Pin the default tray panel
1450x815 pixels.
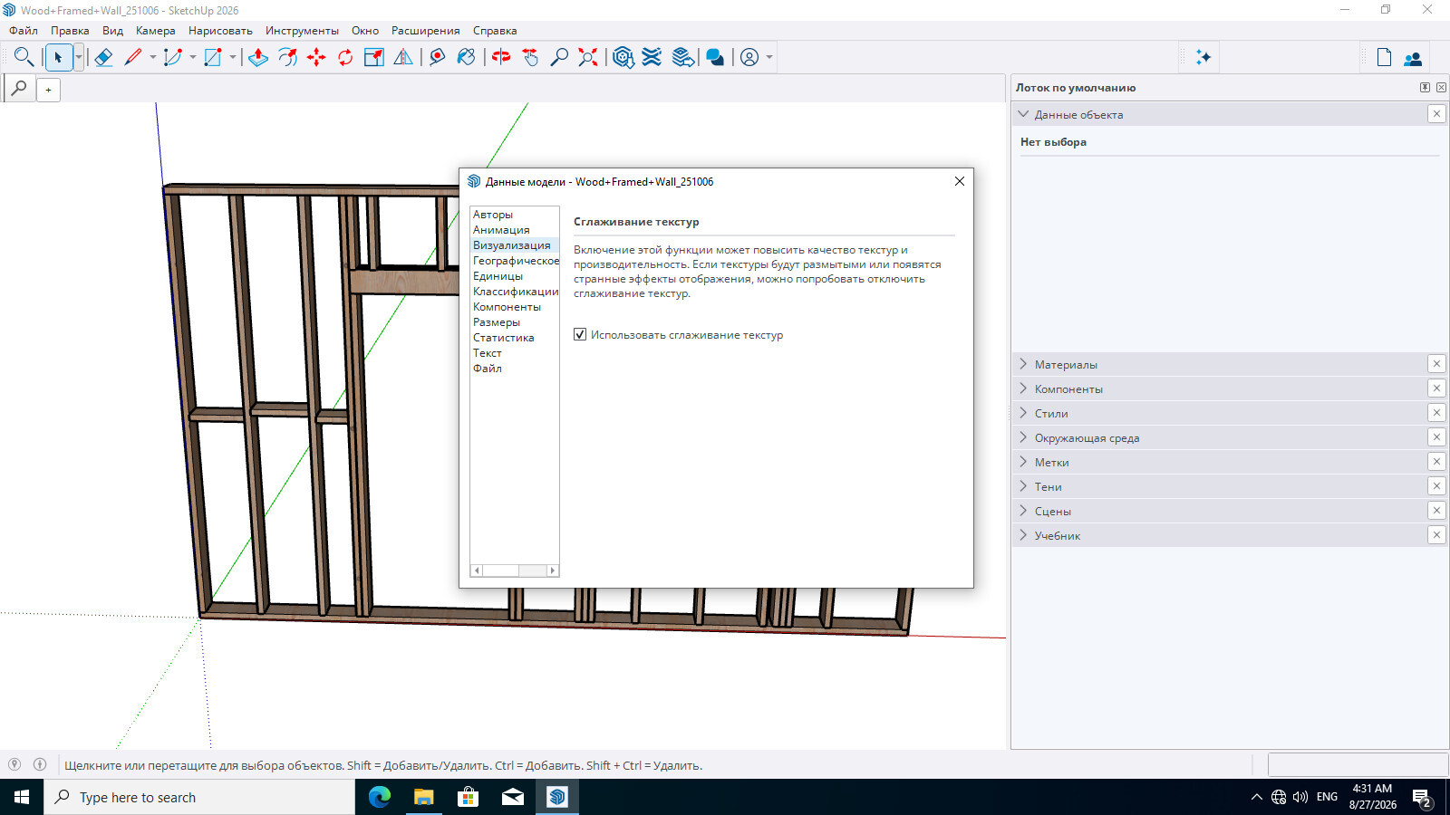pyautogui.click(x=1425, y=88)
